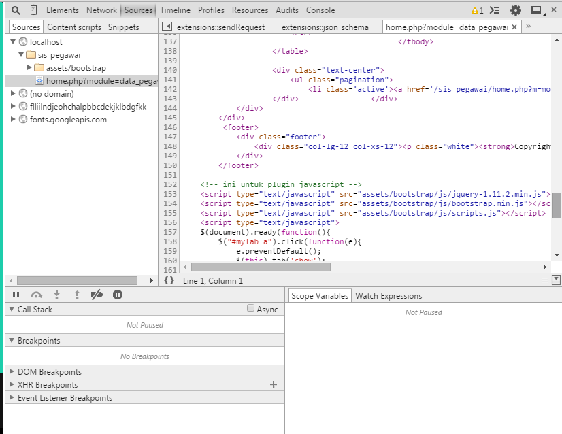Collapse the Call Stack section
The image size is (562, 434).
pyautogui.click(x=12, y=309)
